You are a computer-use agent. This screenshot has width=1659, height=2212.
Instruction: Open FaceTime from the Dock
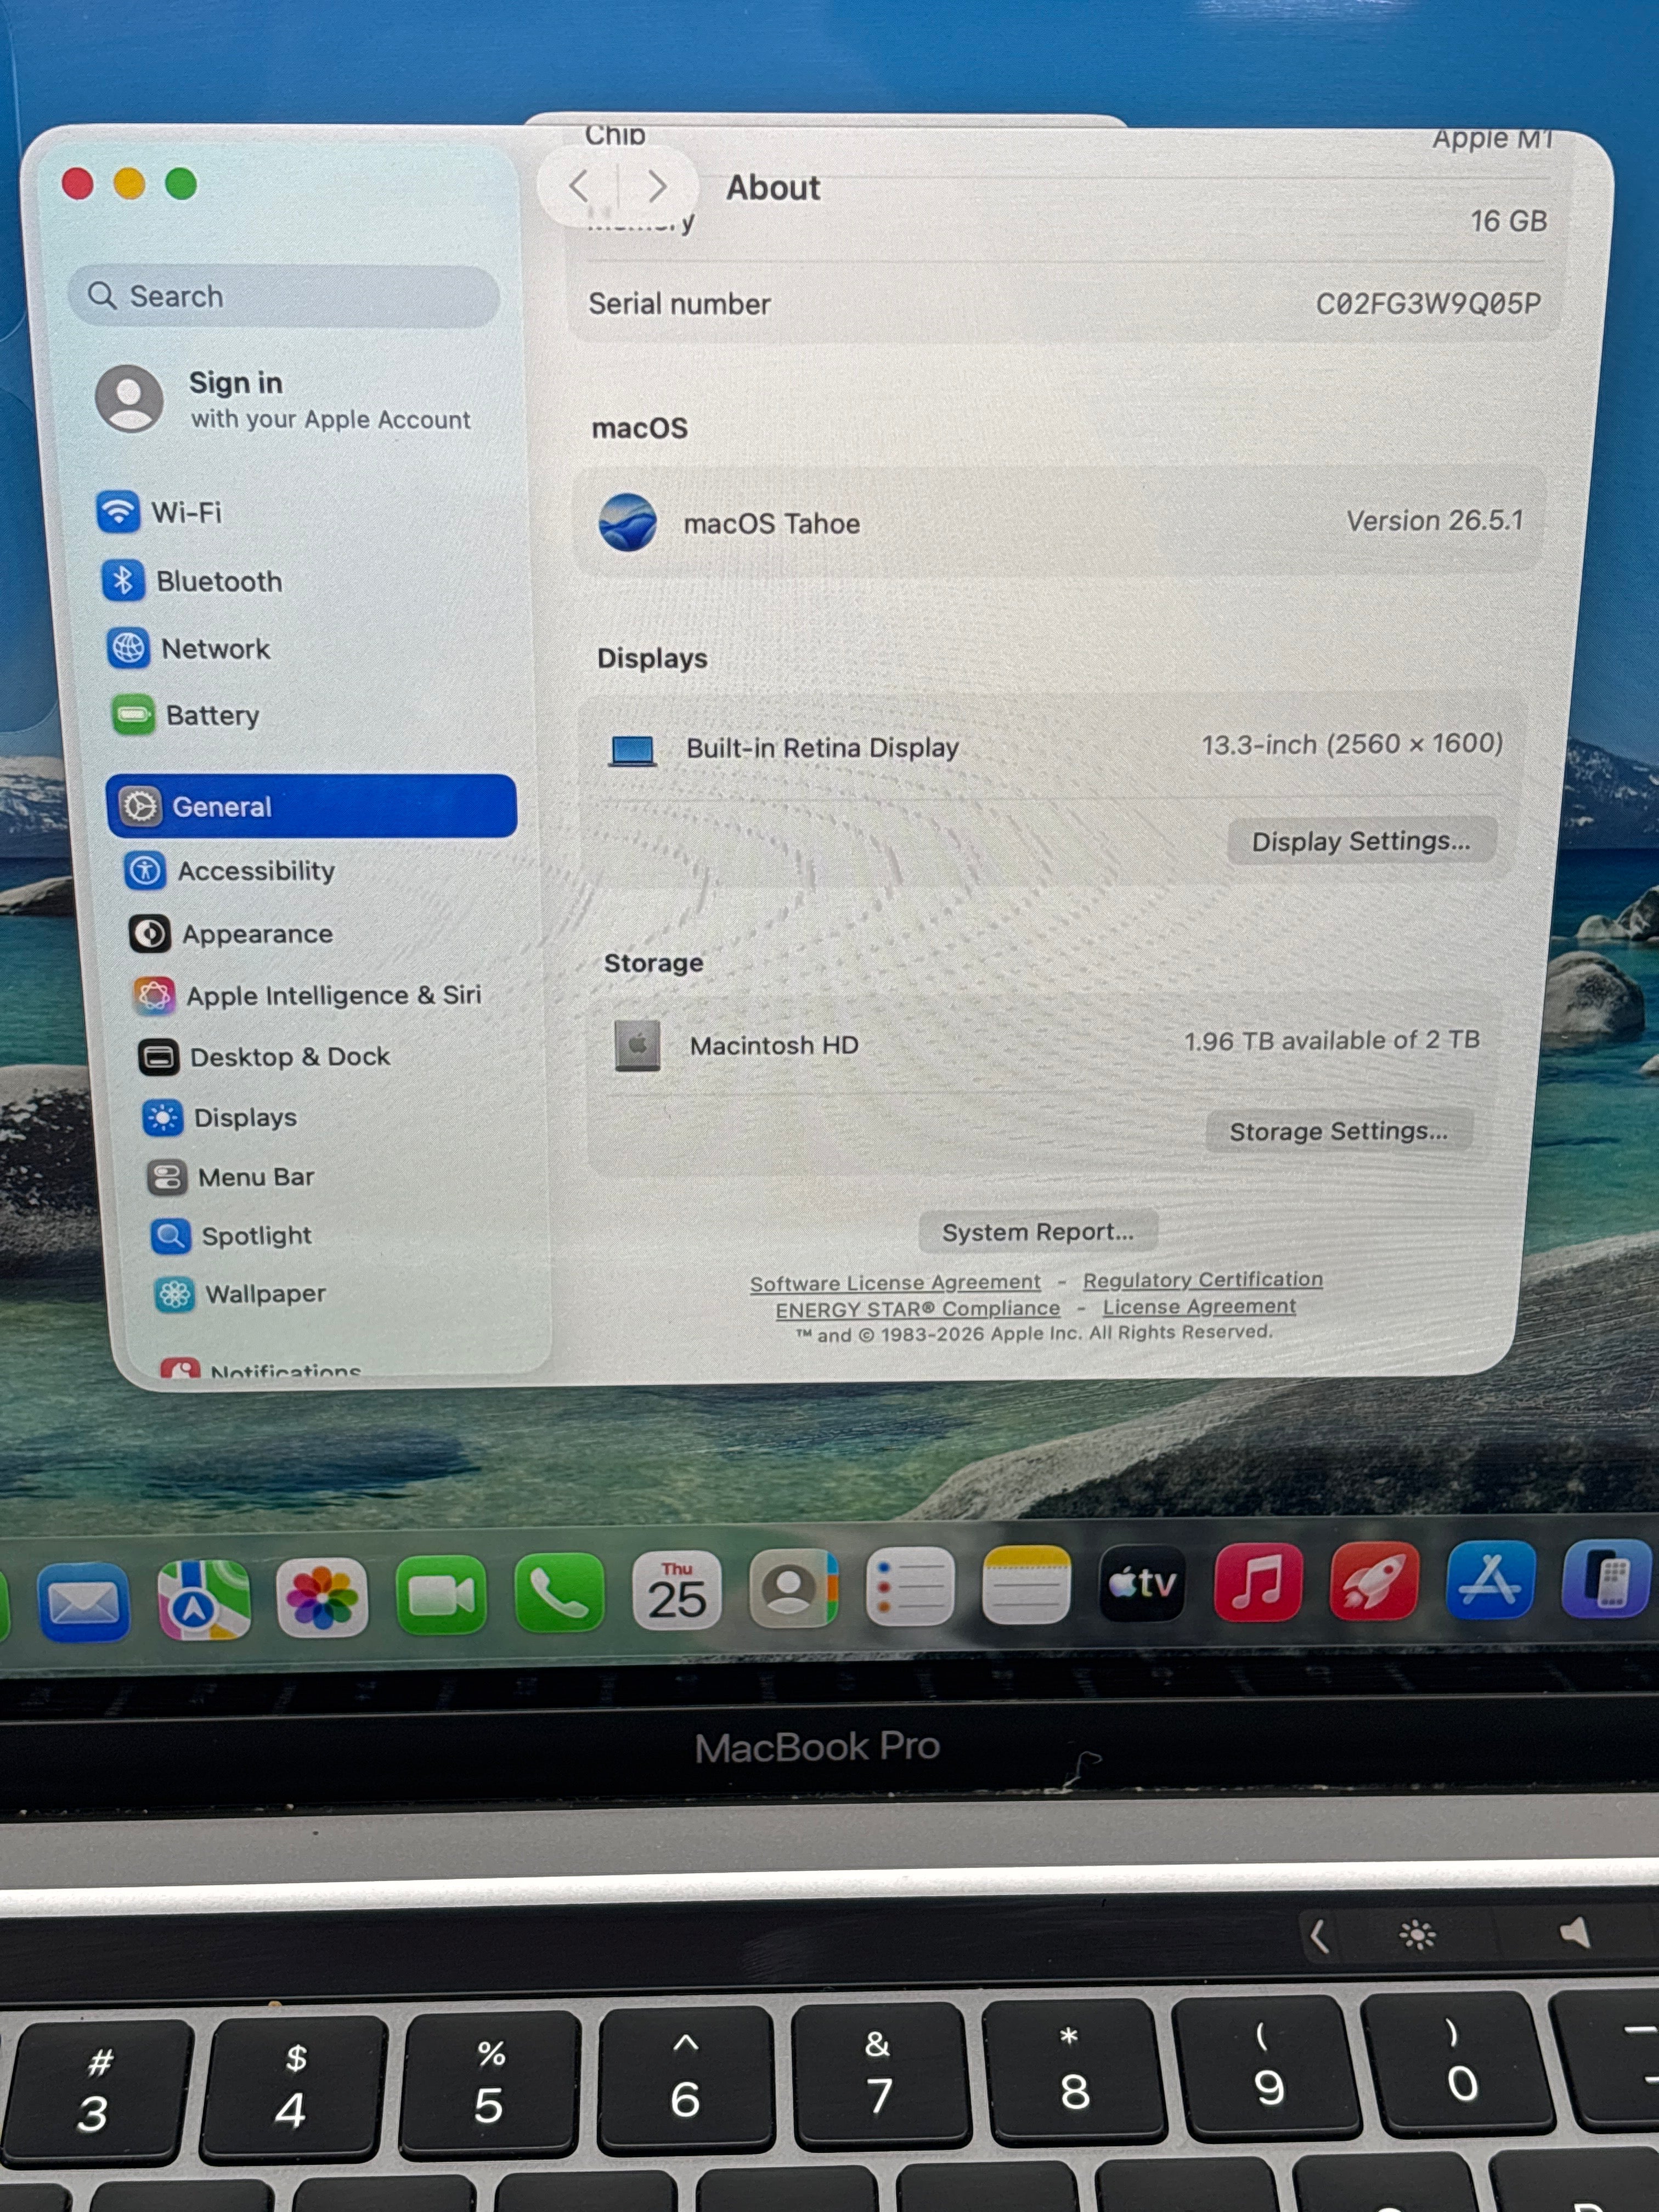tap(441, 1596)
